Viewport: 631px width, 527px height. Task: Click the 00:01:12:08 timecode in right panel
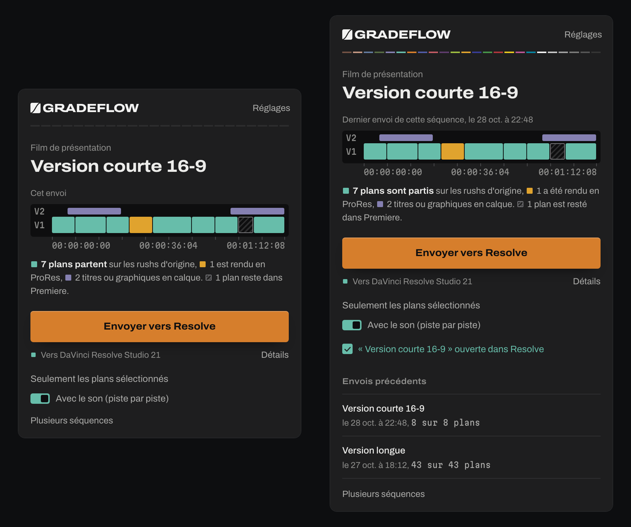click(568, 172)
